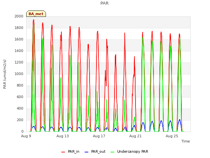Screen dimensions: 210x158
Task: Click the Aug 13 x-axis label
Action: coord(63,136)
